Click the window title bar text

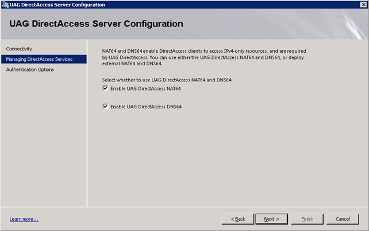pyautogui.click(x=57, y=5)
